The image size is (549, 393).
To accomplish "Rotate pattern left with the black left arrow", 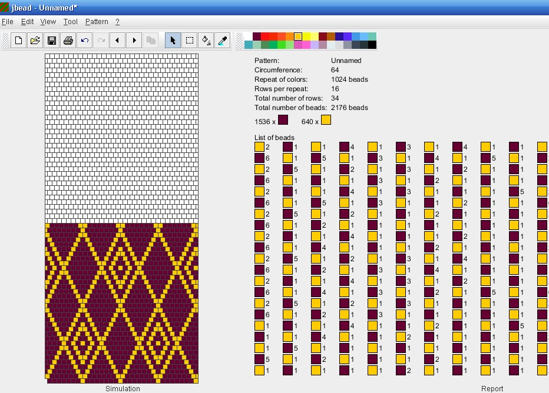I will pos(117,41).
